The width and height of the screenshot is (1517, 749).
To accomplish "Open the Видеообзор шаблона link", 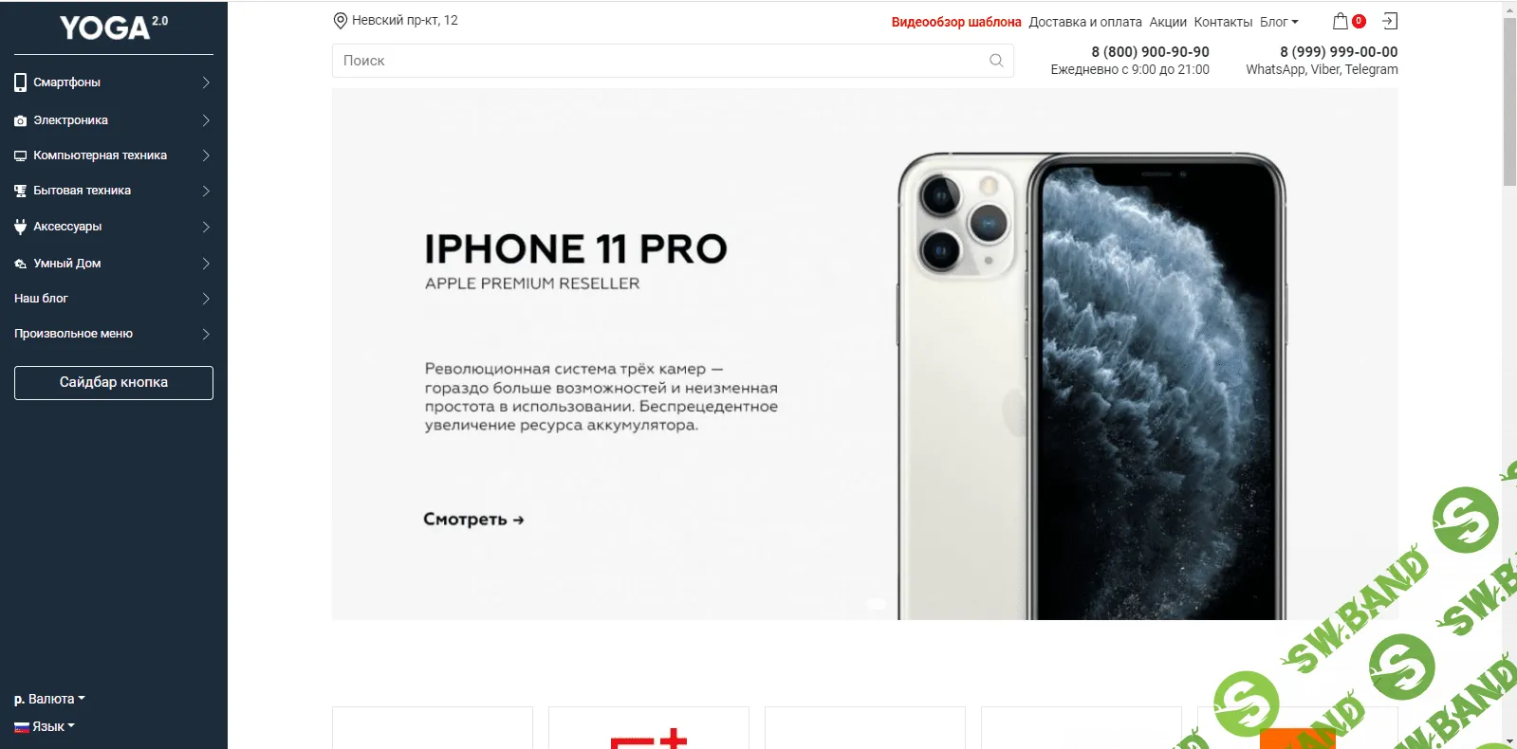I will pyautogui.click(x=956, y=22).
